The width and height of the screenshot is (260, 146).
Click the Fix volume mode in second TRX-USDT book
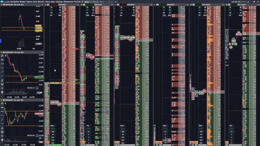(x=231, y=126)
